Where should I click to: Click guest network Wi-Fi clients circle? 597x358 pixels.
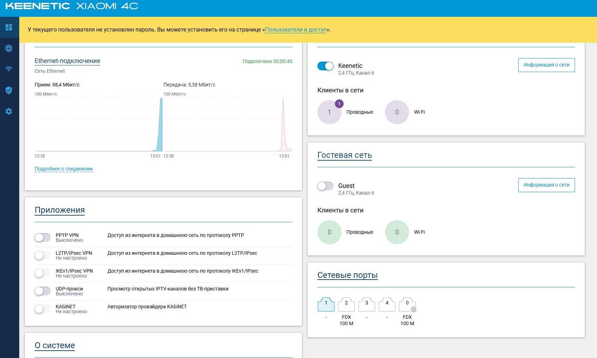tap(397, 232)
